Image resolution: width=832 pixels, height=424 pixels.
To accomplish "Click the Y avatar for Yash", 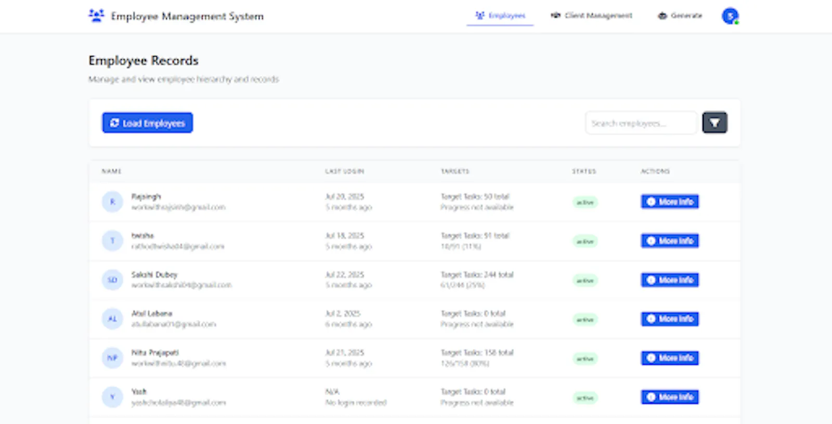I will (x=112, y=397).
